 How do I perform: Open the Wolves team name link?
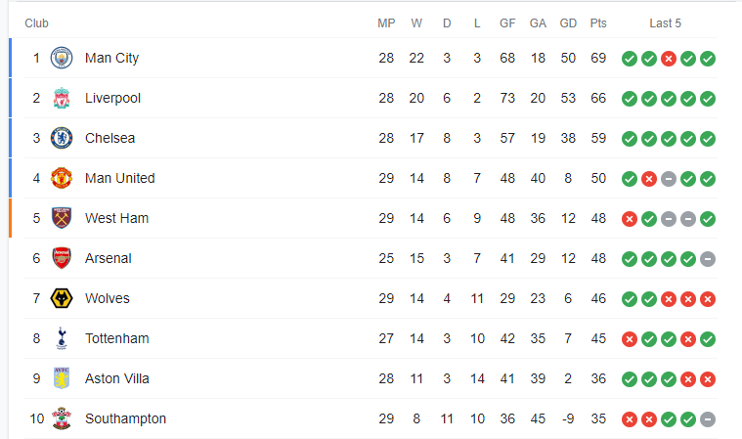[108, 298]
